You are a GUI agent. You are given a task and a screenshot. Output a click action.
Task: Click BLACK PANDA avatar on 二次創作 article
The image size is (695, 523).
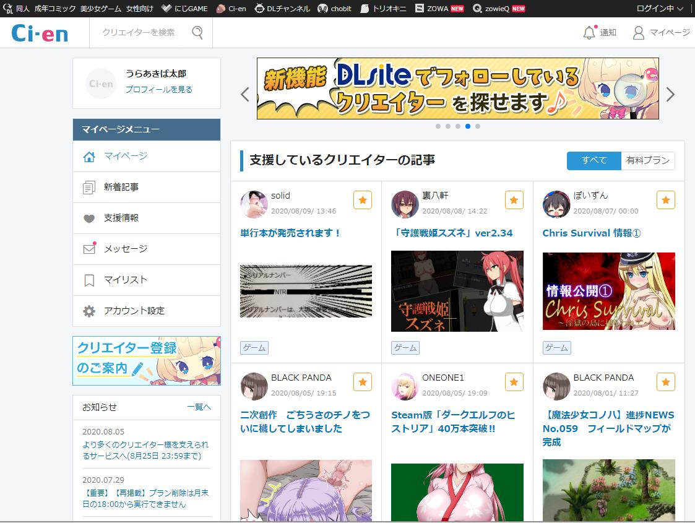pos(254,386)
